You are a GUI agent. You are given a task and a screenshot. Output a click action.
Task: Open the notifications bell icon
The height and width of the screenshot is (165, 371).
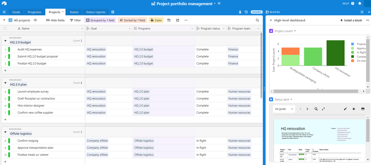click(x=360, y=3)
